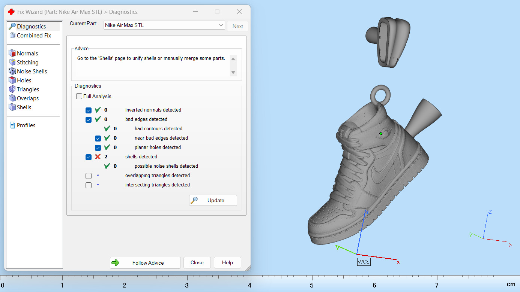
Task: Click the Update button
Action: [213, 200]
